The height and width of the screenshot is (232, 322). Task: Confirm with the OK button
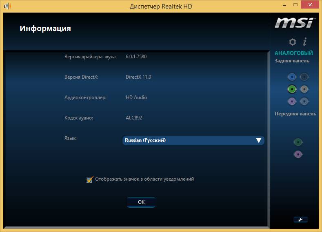[141, 202]
